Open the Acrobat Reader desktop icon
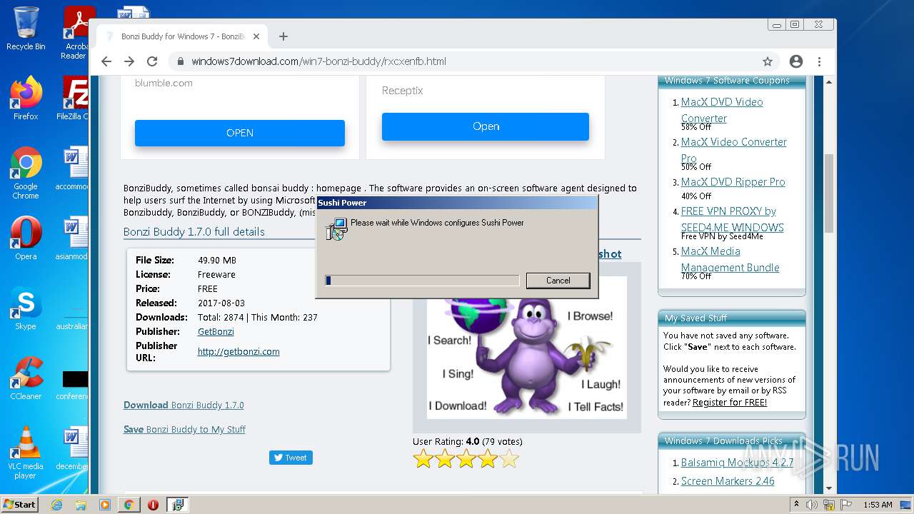The image size is (914, 514). tap(76, 33)
